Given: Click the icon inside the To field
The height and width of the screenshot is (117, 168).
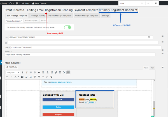Looking at the screenshot, I should [149, 37].
